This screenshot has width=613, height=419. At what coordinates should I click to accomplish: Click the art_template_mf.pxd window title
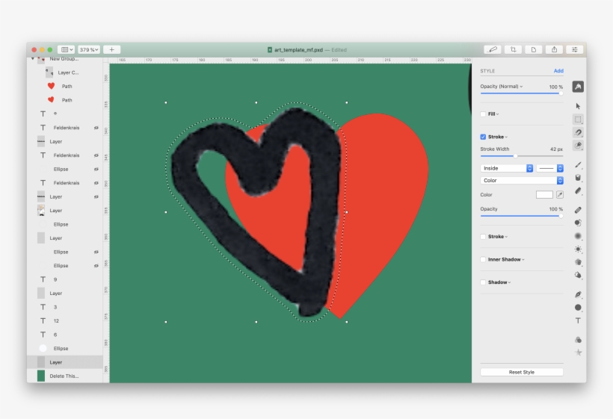click(298, 50)
